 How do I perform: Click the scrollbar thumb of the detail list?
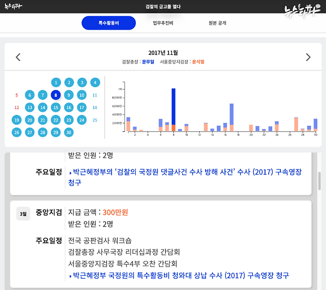pos(320,181)
